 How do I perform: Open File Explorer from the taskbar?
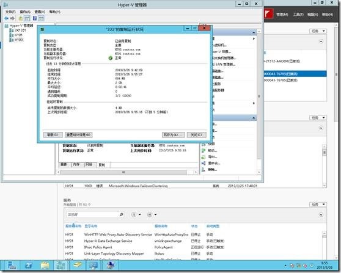[x=45, y=266]
